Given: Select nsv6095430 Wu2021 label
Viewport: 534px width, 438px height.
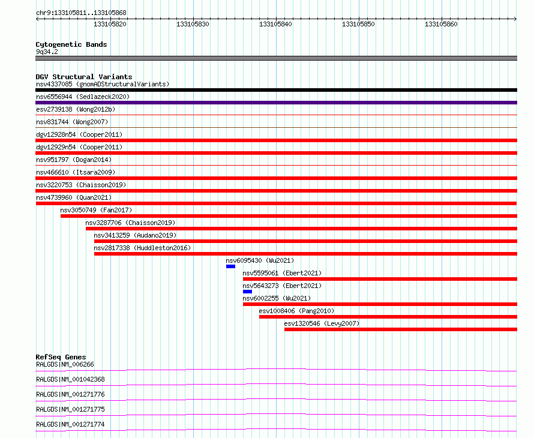Looking at the screenshot, I should tap(260, 260).
